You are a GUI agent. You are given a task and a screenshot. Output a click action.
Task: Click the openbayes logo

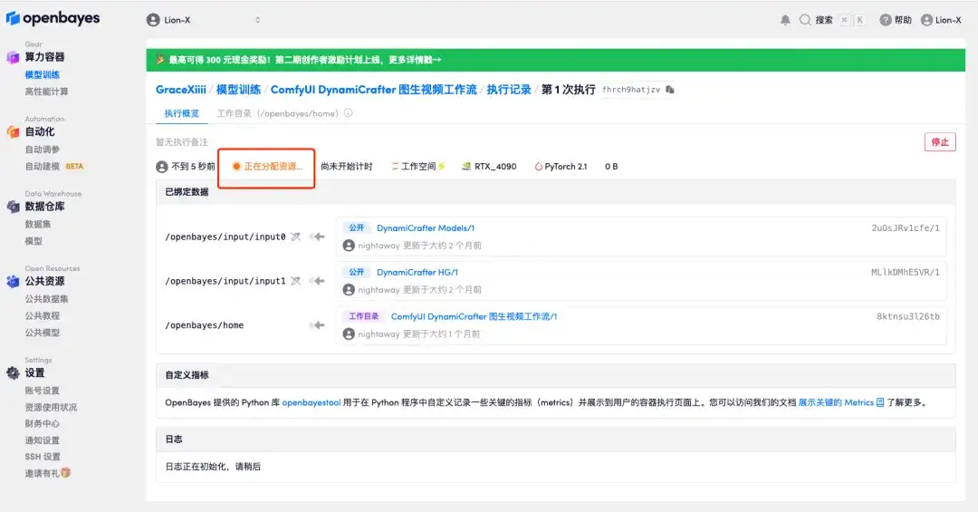(53, 18)
